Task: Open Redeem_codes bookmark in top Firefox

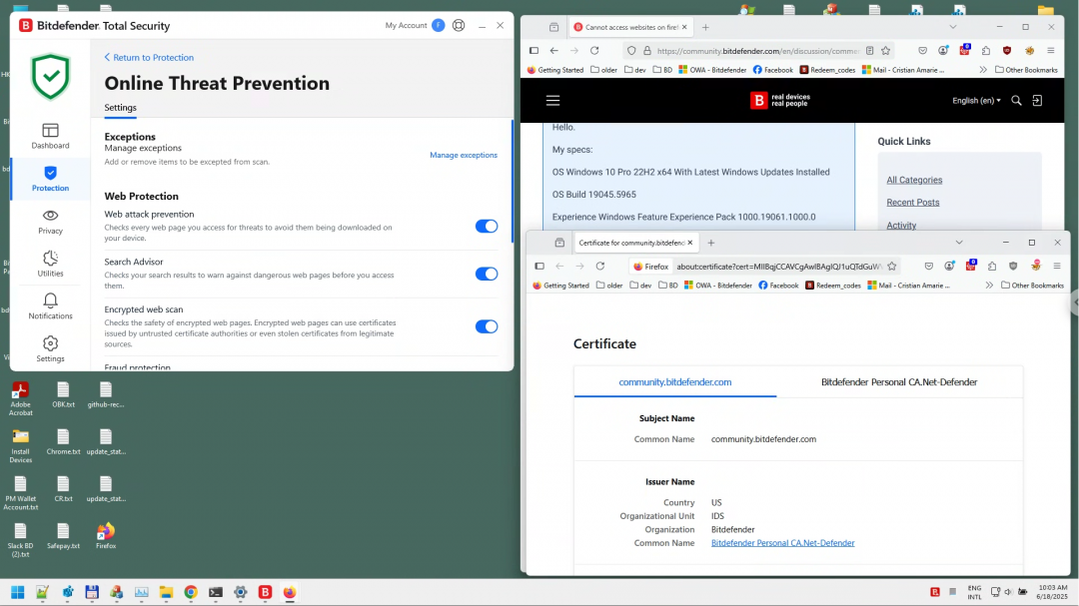Action: (x=827, y=70)
